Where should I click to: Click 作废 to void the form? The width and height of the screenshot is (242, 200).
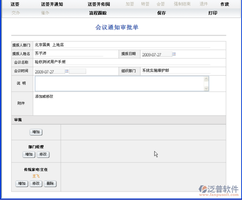tap(225, 4)
